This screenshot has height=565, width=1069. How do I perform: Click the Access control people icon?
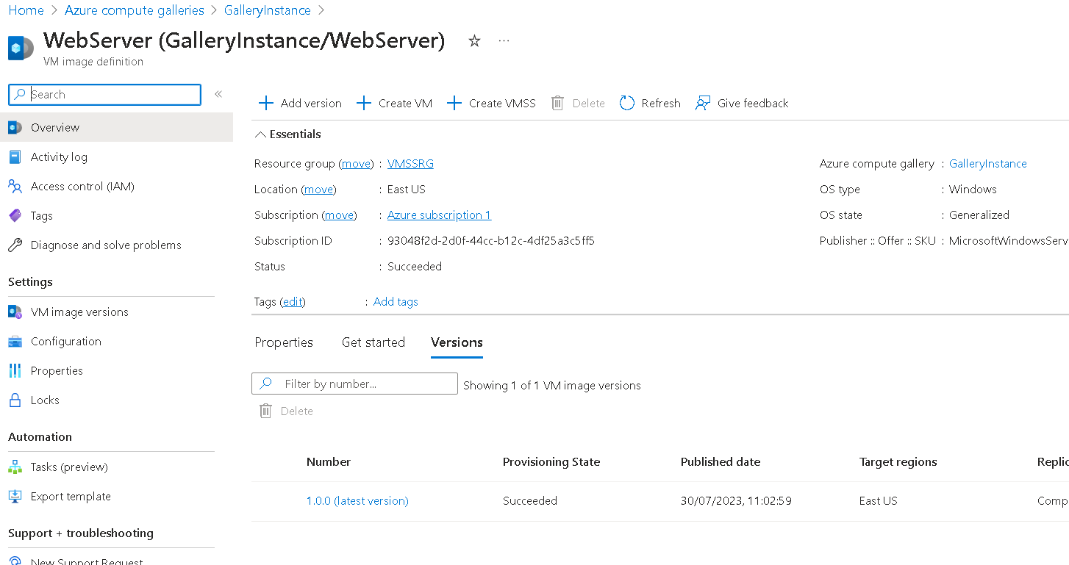point(15,186)
